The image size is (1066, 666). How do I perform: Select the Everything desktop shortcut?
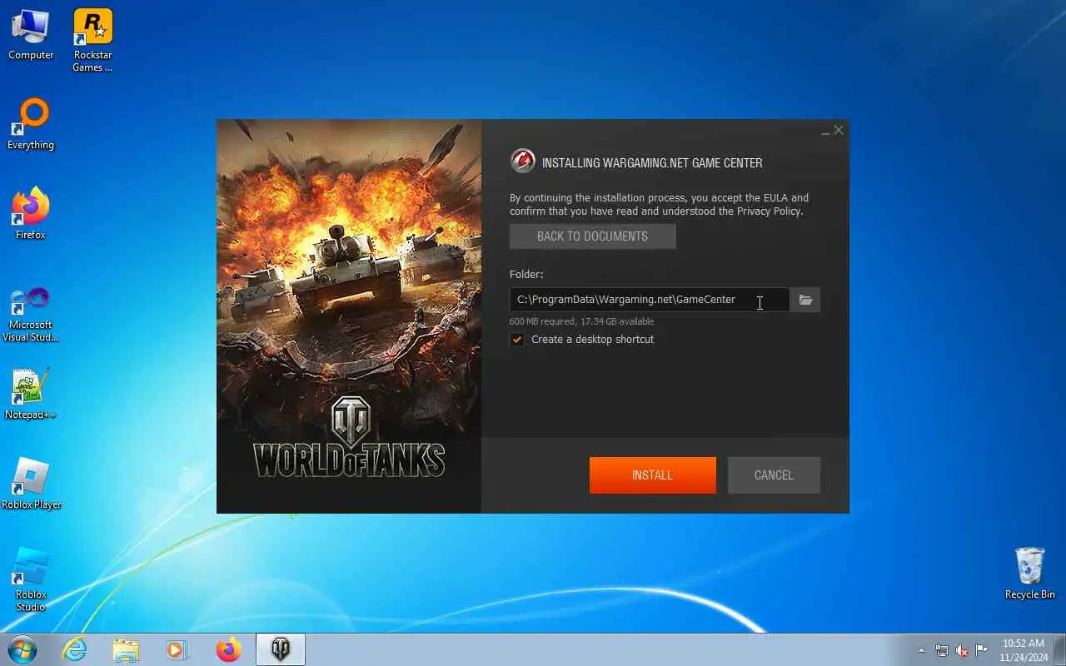click(31, 124)
